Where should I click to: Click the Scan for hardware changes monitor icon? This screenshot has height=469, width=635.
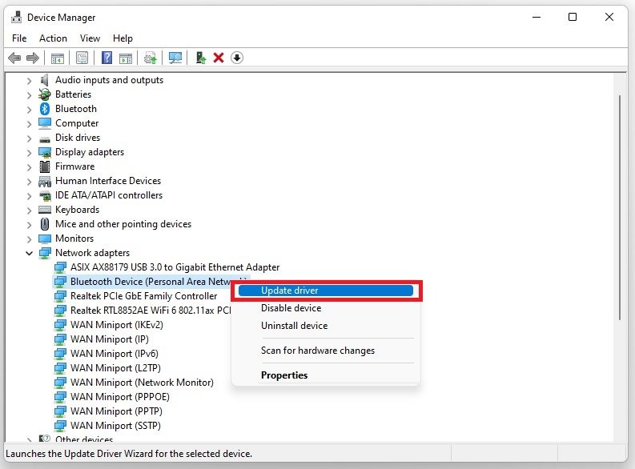click(175, 58)
